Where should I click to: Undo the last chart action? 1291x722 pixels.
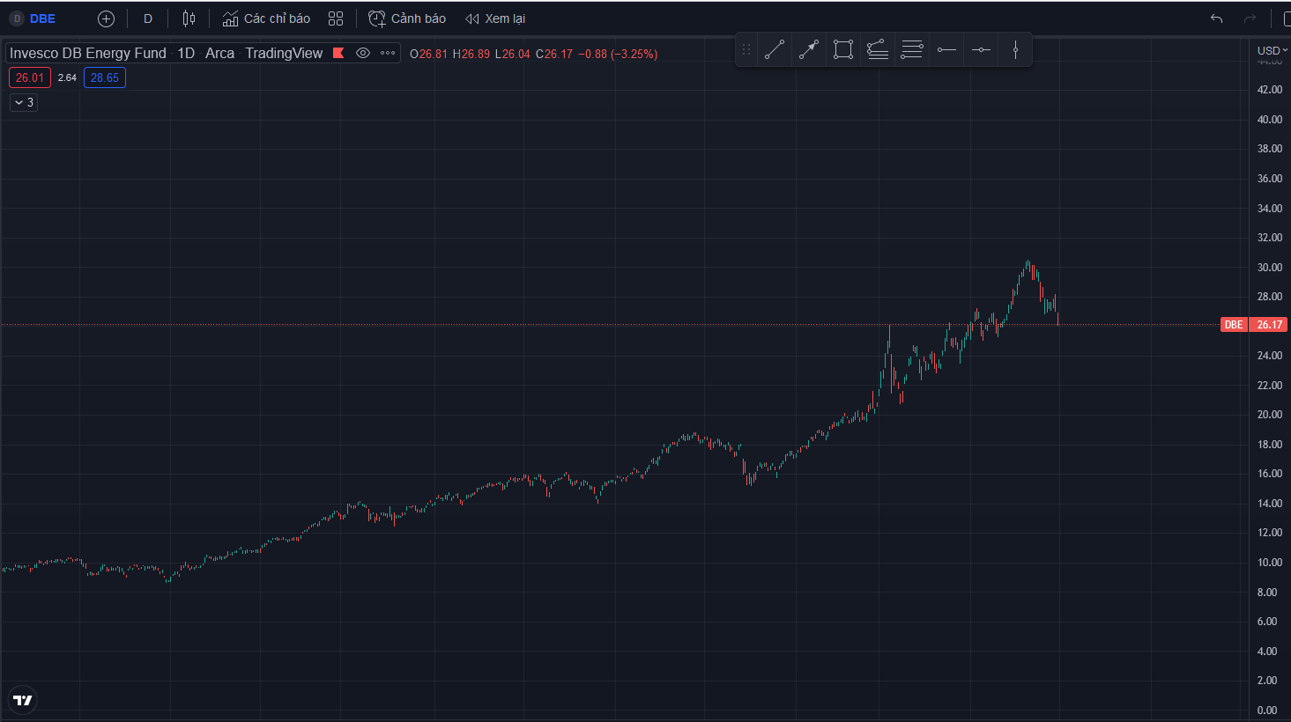coord(1217,18)
